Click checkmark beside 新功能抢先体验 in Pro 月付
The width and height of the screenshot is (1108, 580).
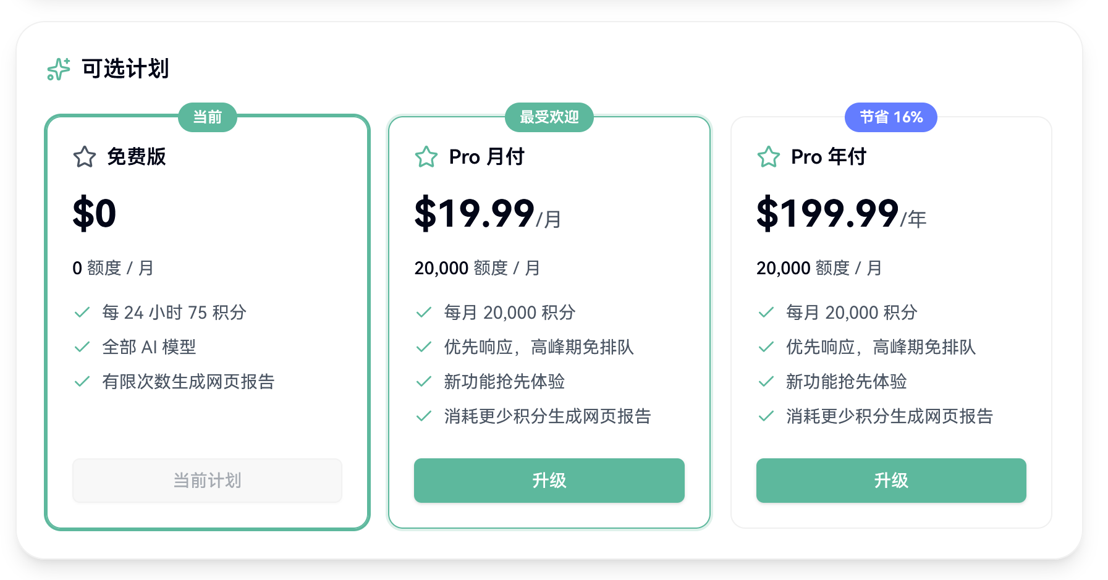coord(424,382)
